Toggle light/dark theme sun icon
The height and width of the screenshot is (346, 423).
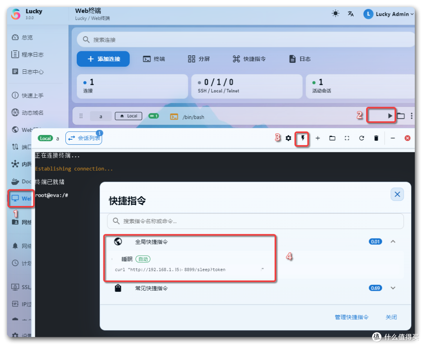coord(335,13)
